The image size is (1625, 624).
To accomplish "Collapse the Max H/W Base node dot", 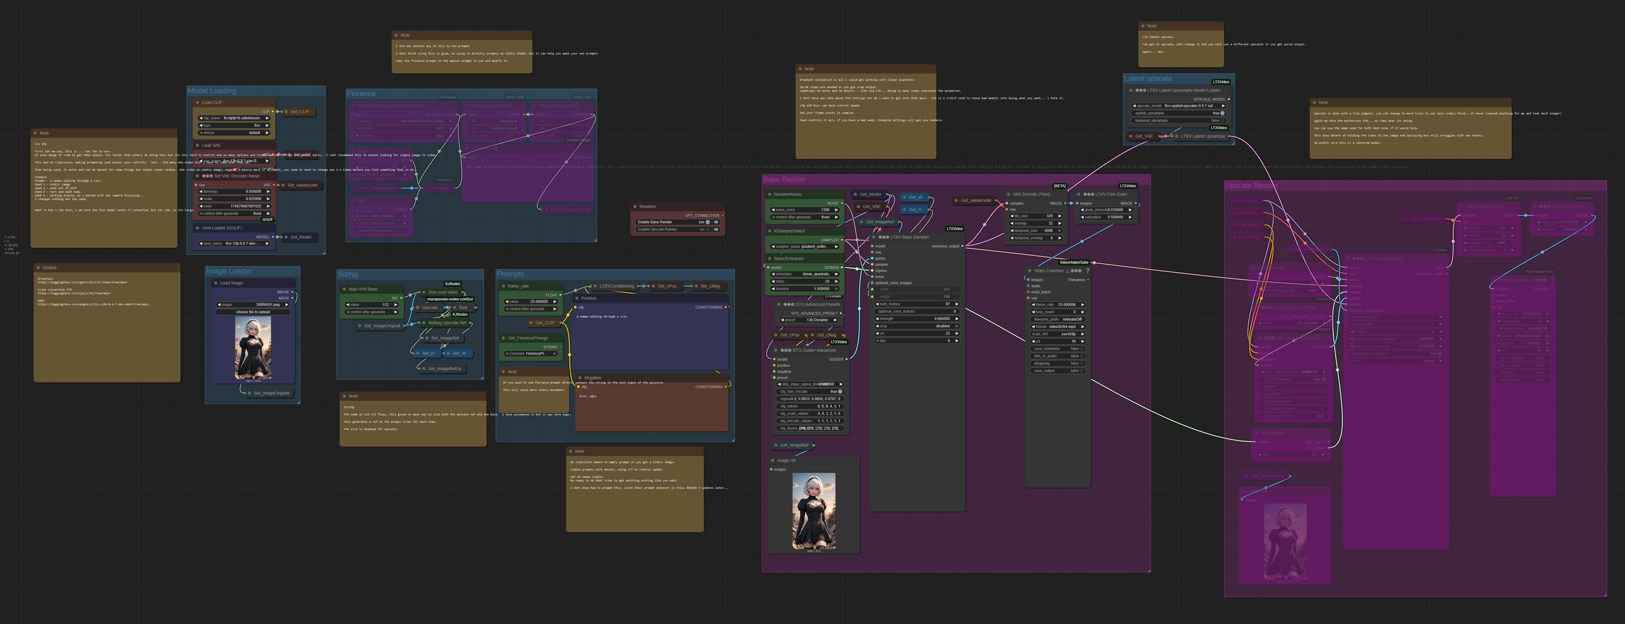I will (x=344, y=289).
